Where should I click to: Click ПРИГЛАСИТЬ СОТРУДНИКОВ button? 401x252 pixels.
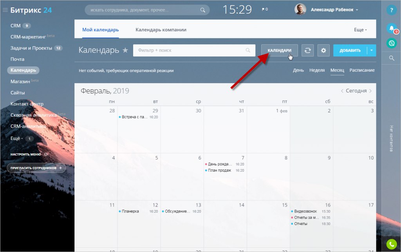[36, 168]
